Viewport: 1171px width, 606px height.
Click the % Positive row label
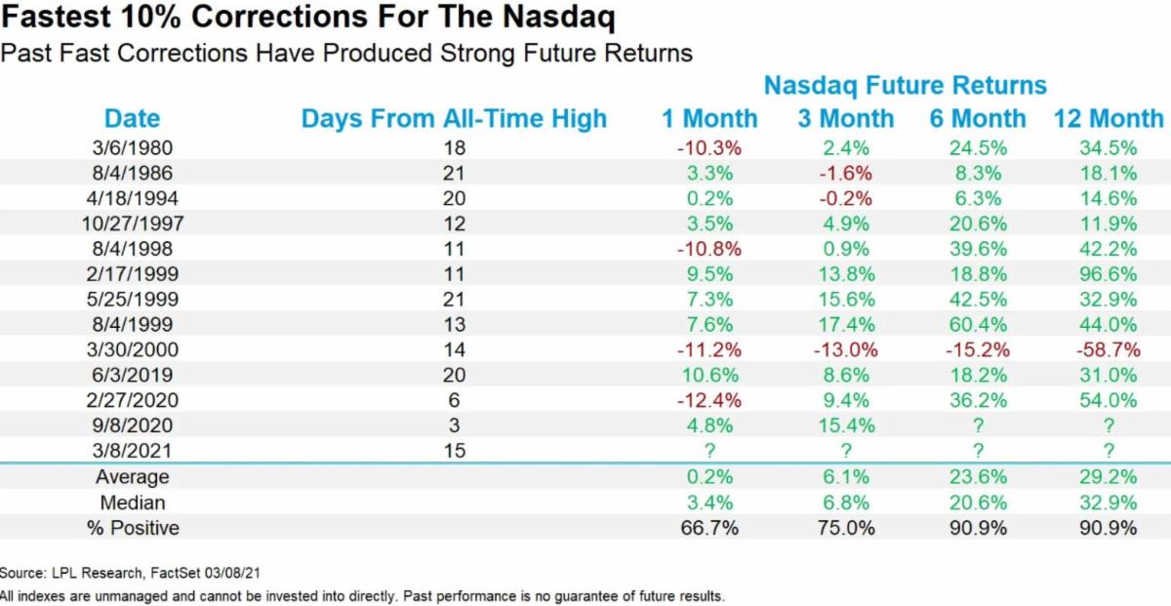(x=132, y=528)
